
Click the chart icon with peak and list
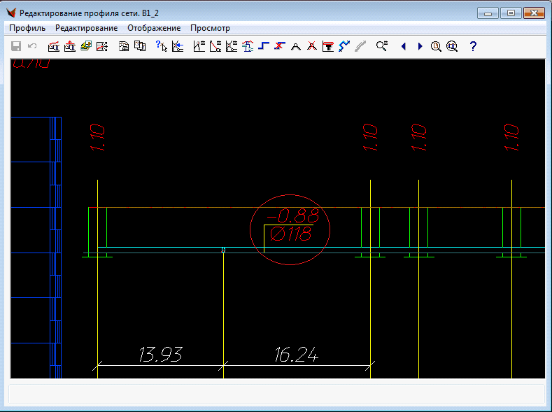pos(199,46)
